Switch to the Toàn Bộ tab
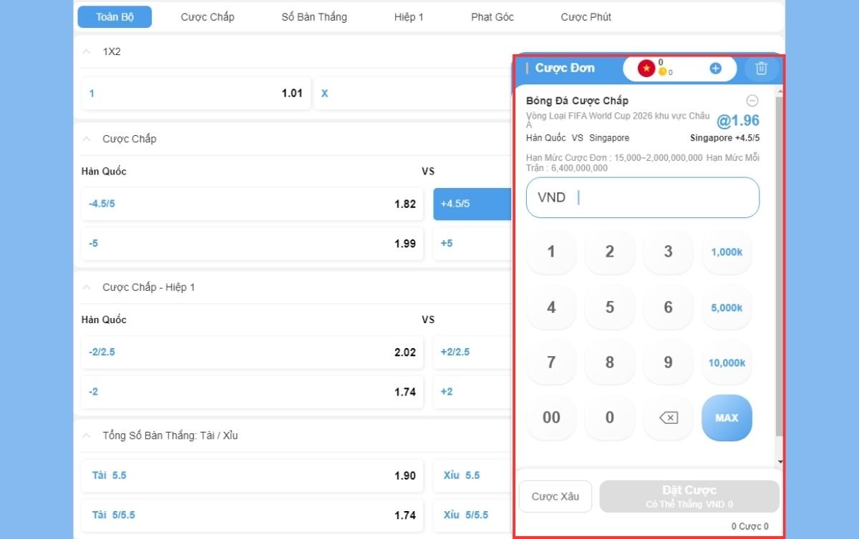The height and width of the screenshot is (539, 859). click(x=115, y=17)
